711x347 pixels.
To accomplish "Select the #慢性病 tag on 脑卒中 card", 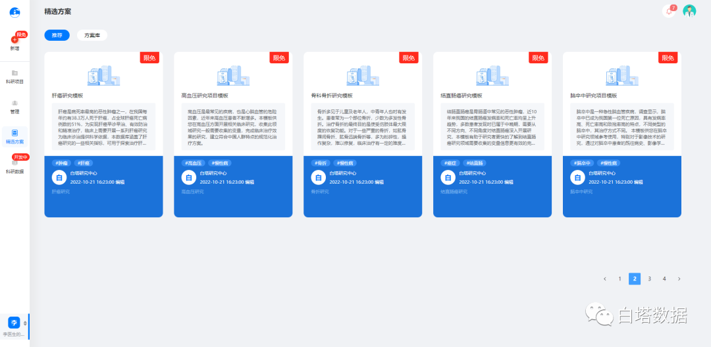I will (608, 163).
